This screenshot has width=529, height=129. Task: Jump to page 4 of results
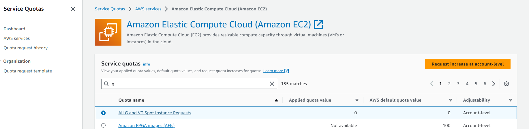click(x=467, y=84)
